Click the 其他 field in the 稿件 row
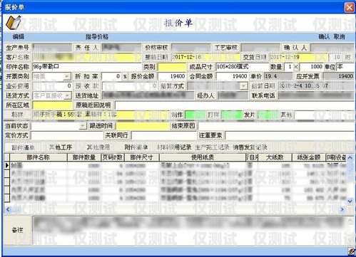This screenshot has width=356, height=257. [324, 115]
